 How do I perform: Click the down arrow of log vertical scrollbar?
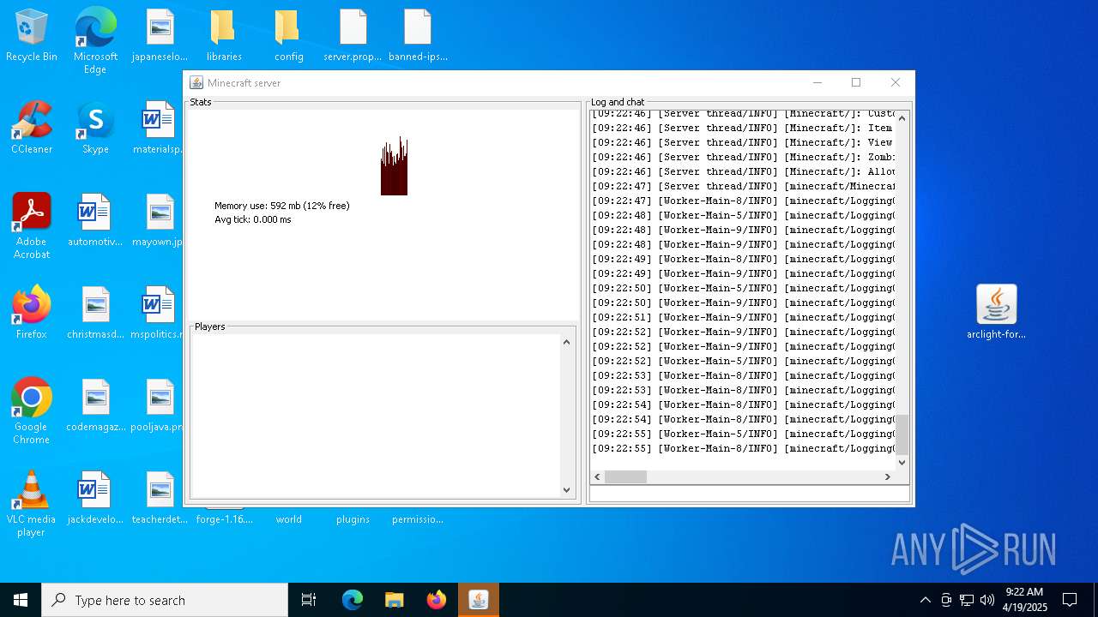(902, 462)
